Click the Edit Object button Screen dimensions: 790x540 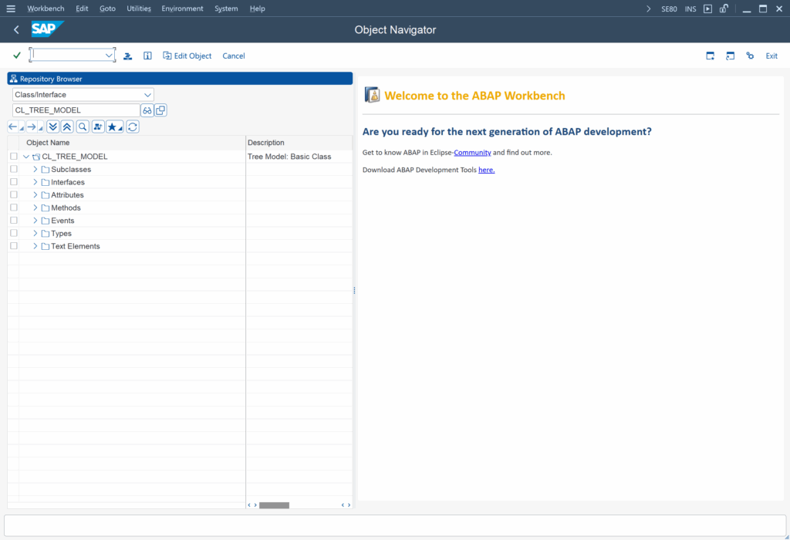187,56
